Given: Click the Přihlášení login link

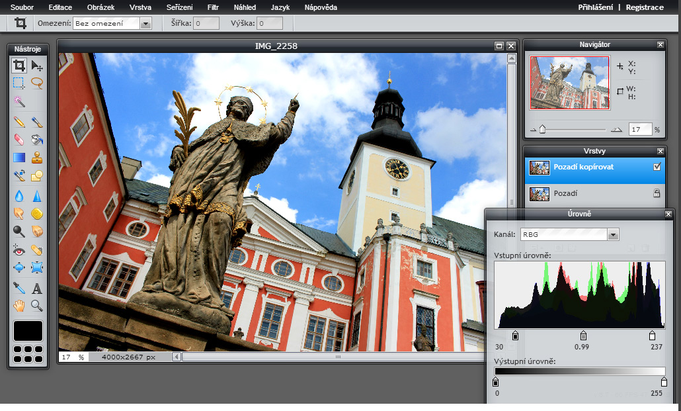Looking at the screenshot, I should tap(595, 7).
